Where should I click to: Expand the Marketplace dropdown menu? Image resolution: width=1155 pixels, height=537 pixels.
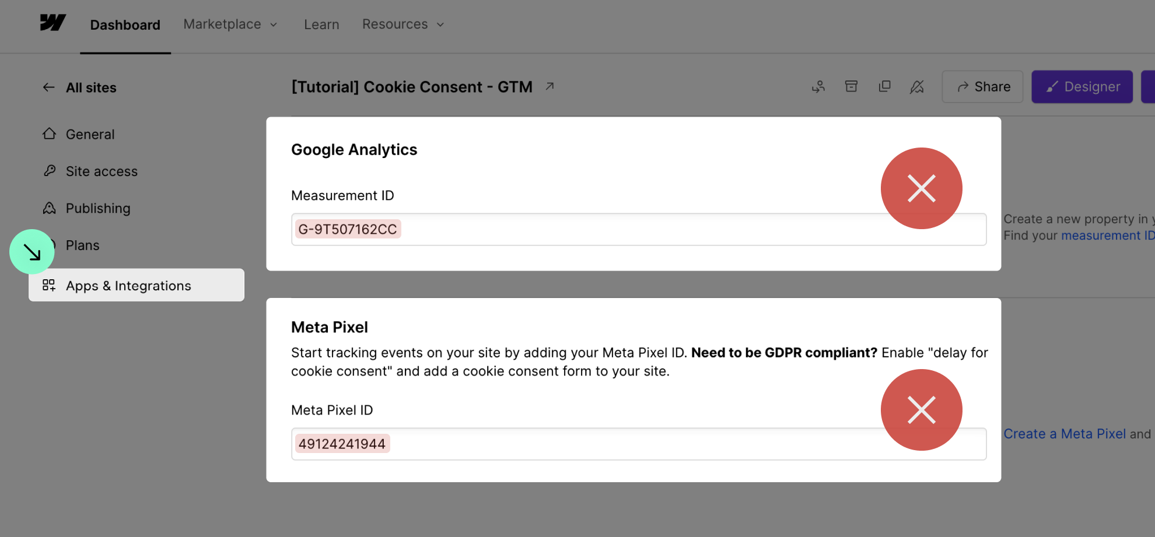[x=230, y=24]
